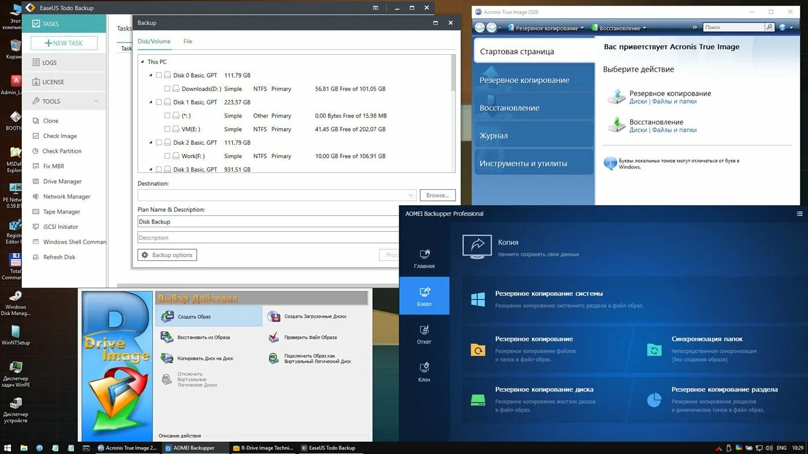This screenshot has width=808, height=454.
Task: Switch to File tab in Backup dialog
Action: click(188, 42)
